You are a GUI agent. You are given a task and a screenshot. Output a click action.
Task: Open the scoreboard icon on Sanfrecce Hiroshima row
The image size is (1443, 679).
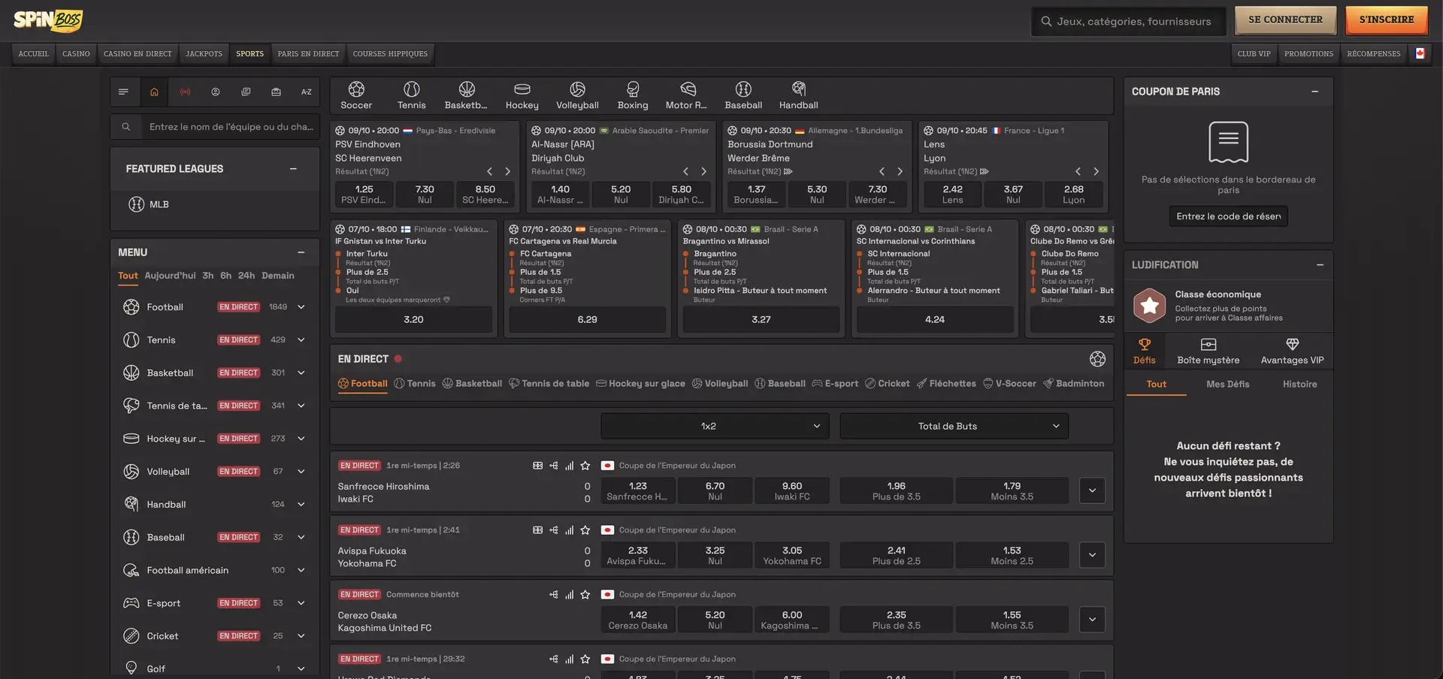pos(537,466)
